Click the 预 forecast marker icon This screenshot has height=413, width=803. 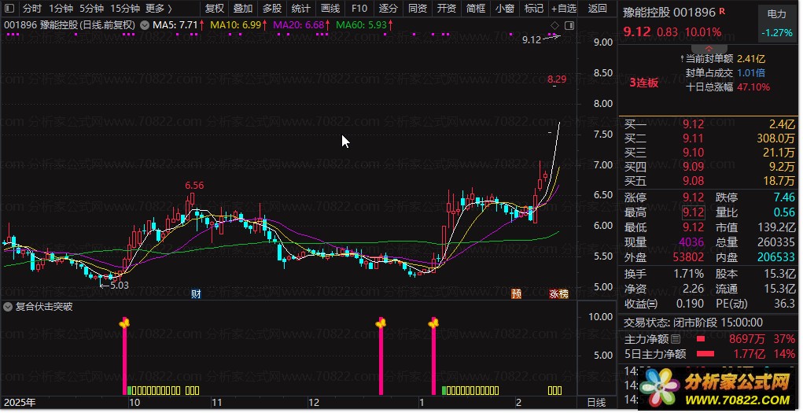coord(516,293)
